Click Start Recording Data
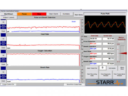Screen dimensions: 128x96 pos(92,75)
